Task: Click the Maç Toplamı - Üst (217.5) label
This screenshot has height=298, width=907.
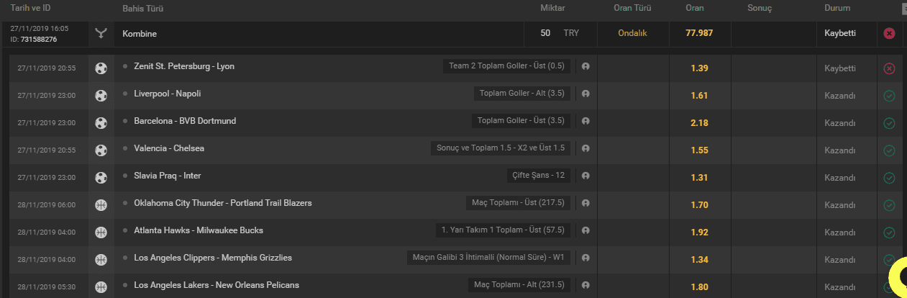Action: 518,203
